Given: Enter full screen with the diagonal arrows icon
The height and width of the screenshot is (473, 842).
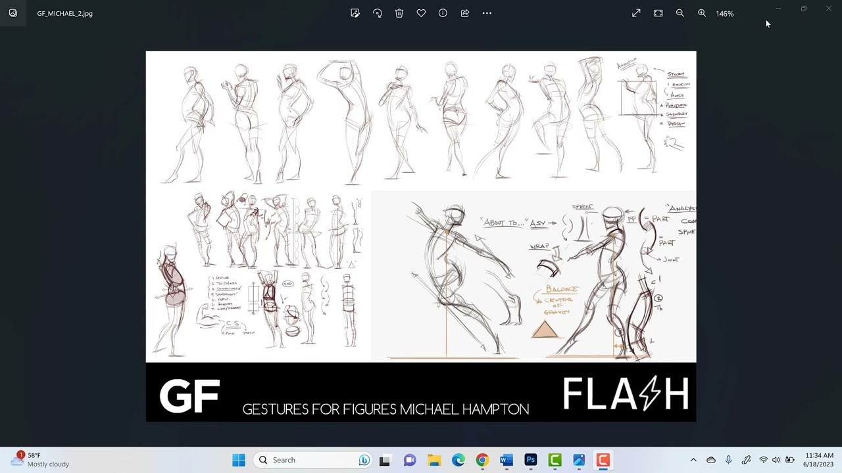Looking at the screenshot, I should [x=636, y=13].
